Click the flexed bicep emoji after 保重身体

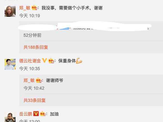point(79,61)
